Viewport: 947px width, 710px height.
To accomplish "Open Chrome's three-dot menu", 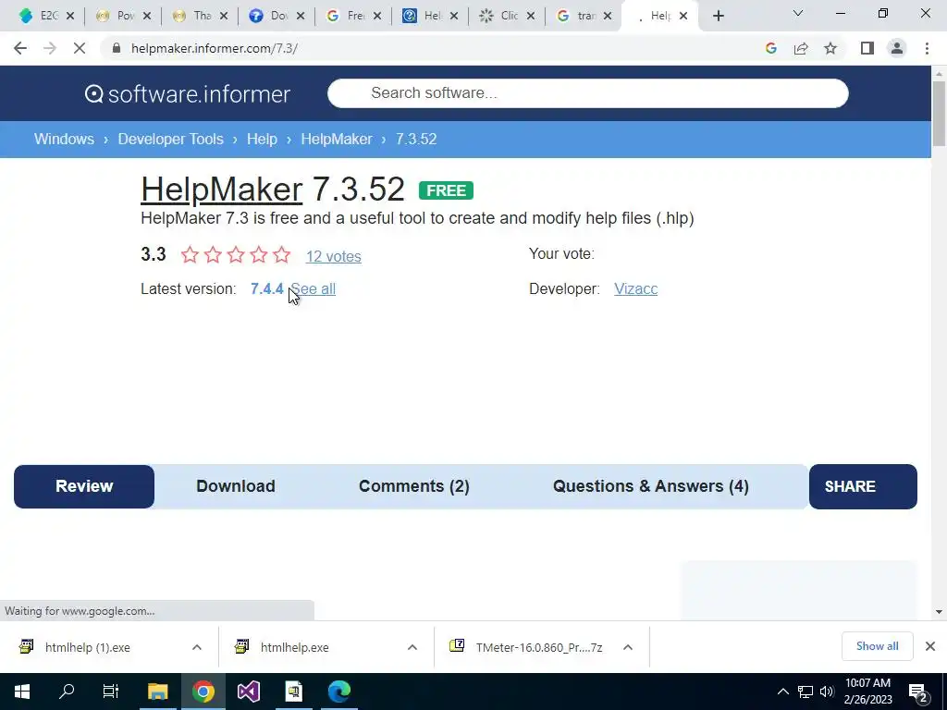I will (x=927, y=48).
